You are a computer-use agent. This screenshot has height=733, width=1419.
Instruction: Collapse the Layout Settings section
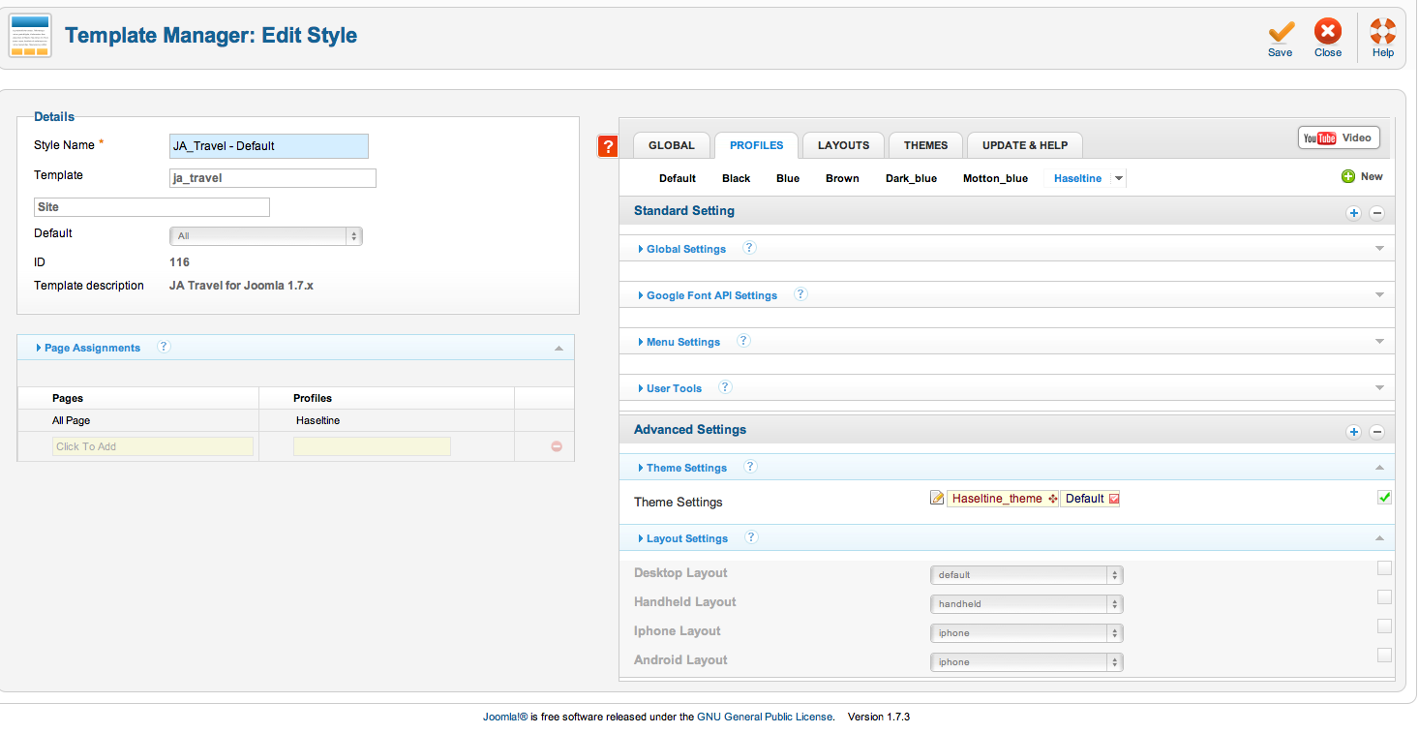(1007, 538)
